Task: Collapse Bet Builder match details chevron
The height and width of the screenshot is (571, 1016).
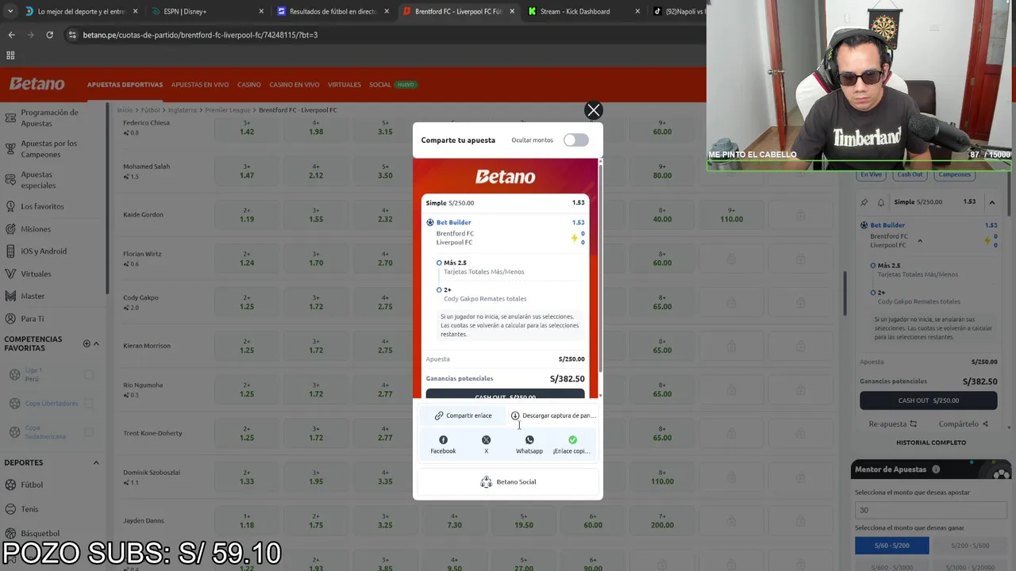Action: click(920, 240)
